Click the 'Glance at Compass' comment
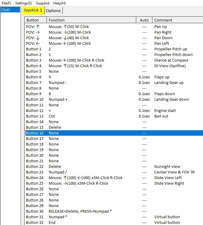The image size is (203, 225). click(171, 60)
